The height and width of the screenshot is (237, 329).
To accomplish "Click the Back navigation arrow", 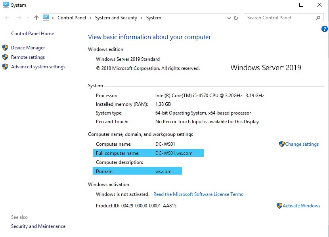I will click(7, 18).
